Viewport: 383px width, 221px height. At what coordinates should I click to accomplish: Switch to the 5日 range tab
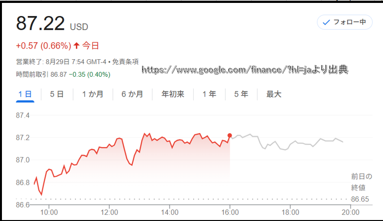(57, 94)
